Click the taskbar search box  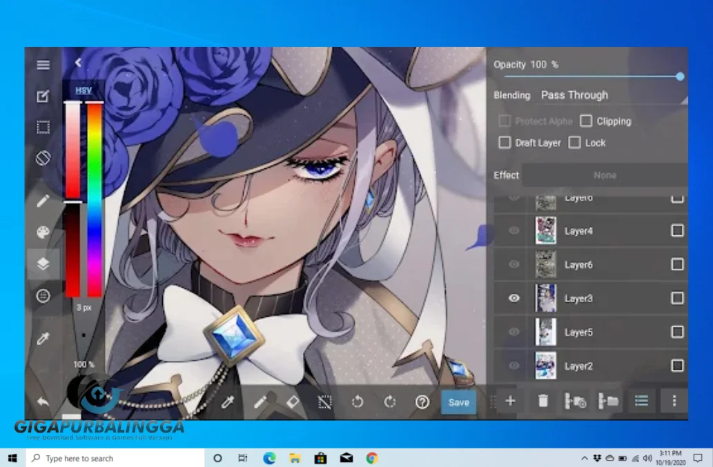115,458
